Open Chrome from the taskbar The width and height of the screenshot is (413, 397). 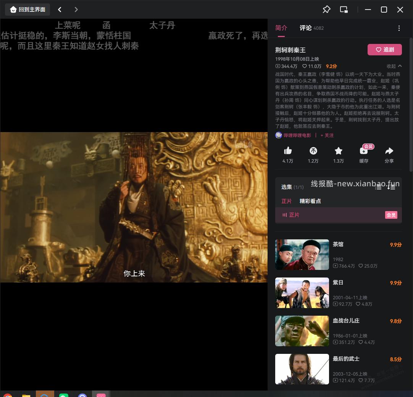pos(8,395)
